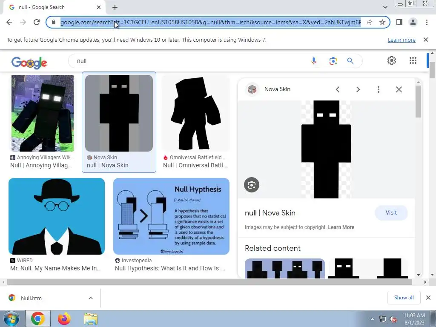Open the second related content thumbnail
Screen dimensions: 436x327
[x=368, y=268]
